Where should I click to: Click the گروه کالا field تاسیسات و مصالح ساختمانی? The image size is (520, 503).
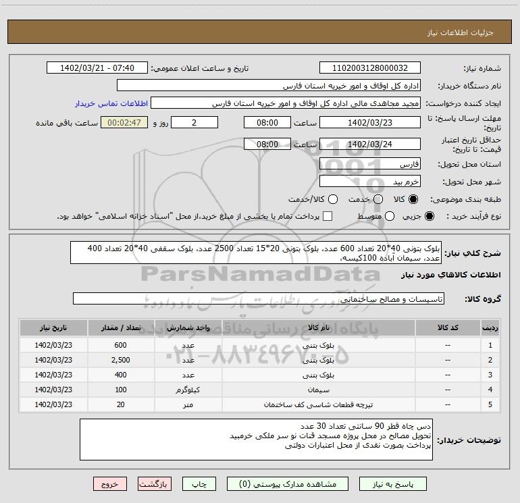point(259,298)
